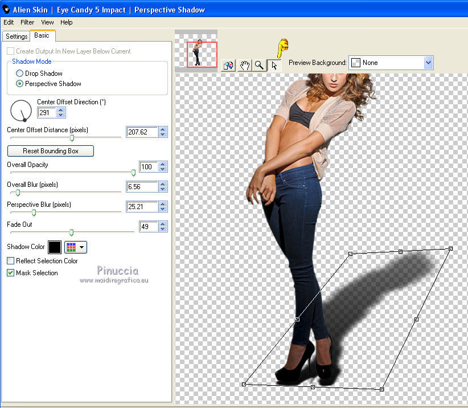Viewport: 468px width, 408px height.
Task: Open the Help menu
Action: (66, 22)
